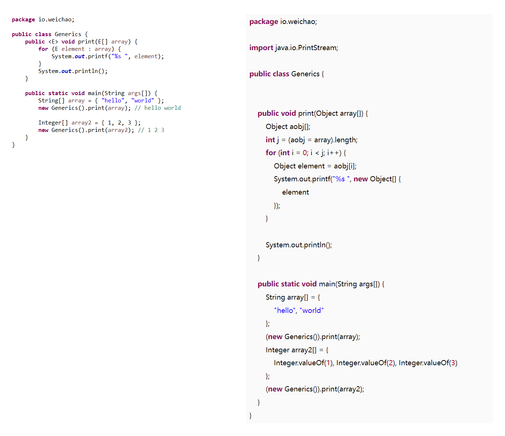Click the "Integer[] array2 = { 1, 2, 3 }" line
This screenshot has height=436, width=505.
pos(89,123)
